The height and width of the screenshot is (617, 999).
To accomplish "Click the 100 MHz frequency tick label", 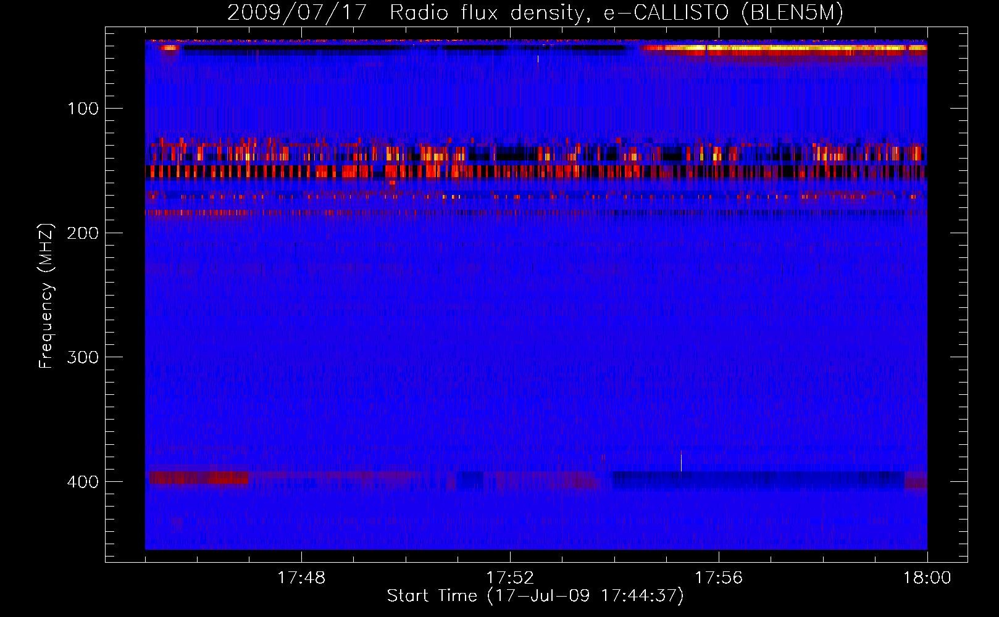I will 83,109.
